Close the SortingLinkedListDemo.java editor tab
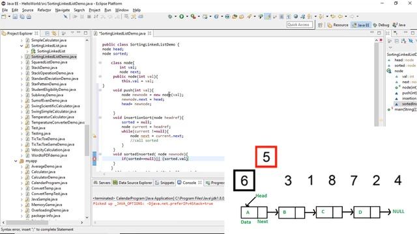This screenshot has width=417, height=234. point(150,33)
